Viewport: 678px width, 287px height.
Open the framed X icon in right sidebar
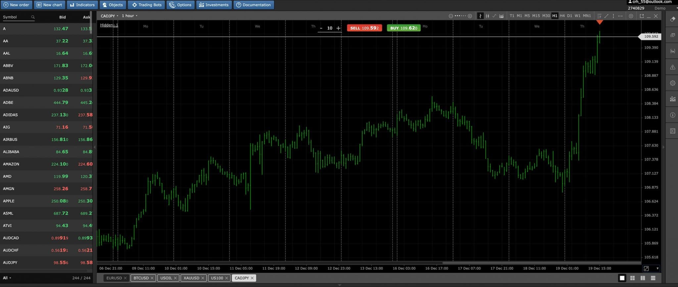(672, 131)
